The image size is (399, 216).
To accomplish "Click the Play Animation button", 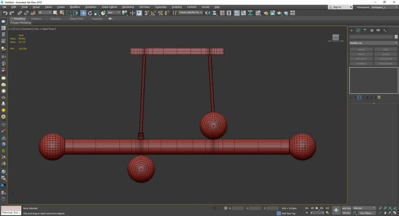I will [x=317, y=208].
